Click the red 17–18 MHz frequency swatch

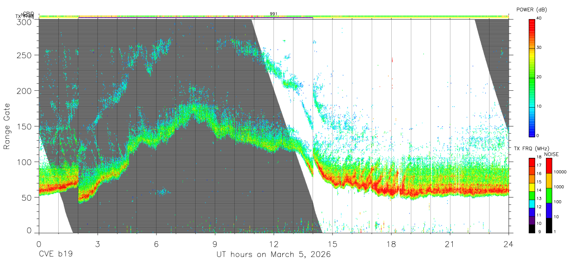(x=532, y=161)
